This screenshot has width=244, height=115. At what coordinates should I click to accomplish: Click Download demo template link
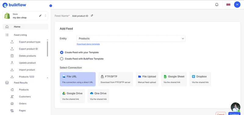pyautogui.click(x=88, y=44)
